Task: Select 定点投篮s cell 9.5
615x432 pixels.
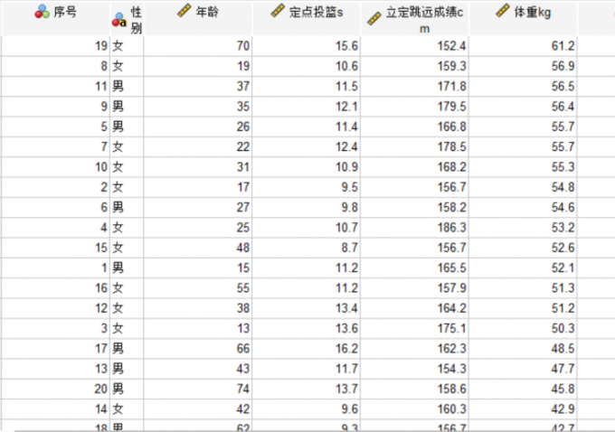Action: tap(307, 187)
